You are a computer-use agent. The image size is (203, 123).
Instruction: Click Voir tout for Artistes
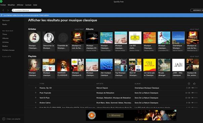[x=79, y=29]
